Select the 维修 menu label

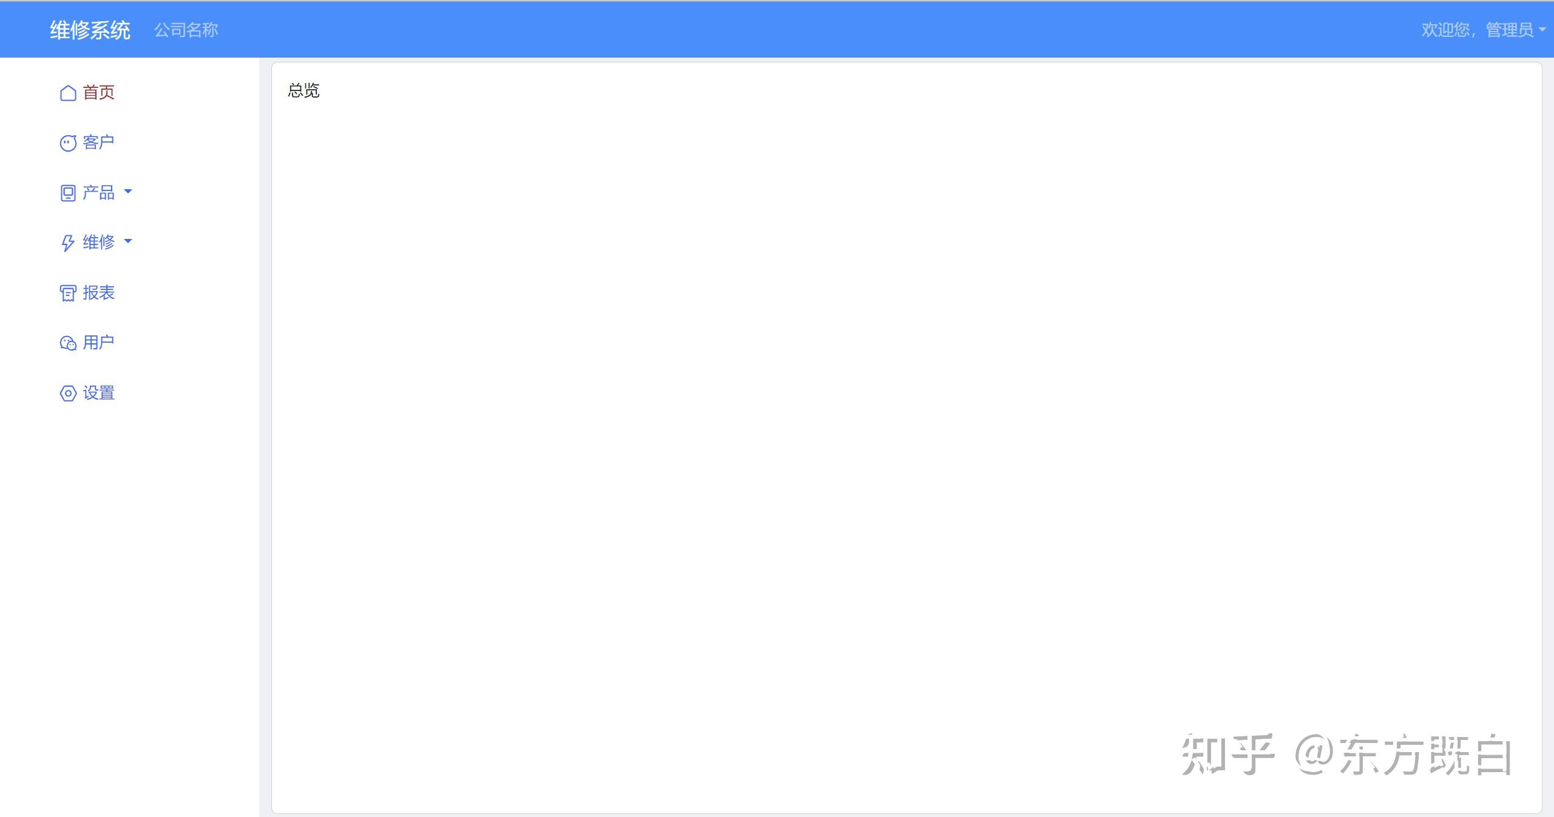tap(99, 242)
